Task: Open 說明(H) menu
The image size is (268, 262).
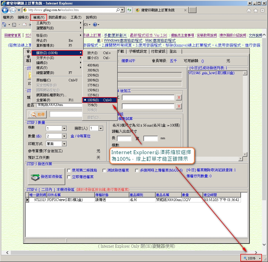Action: pyautogui.click(x=91, y=17)
